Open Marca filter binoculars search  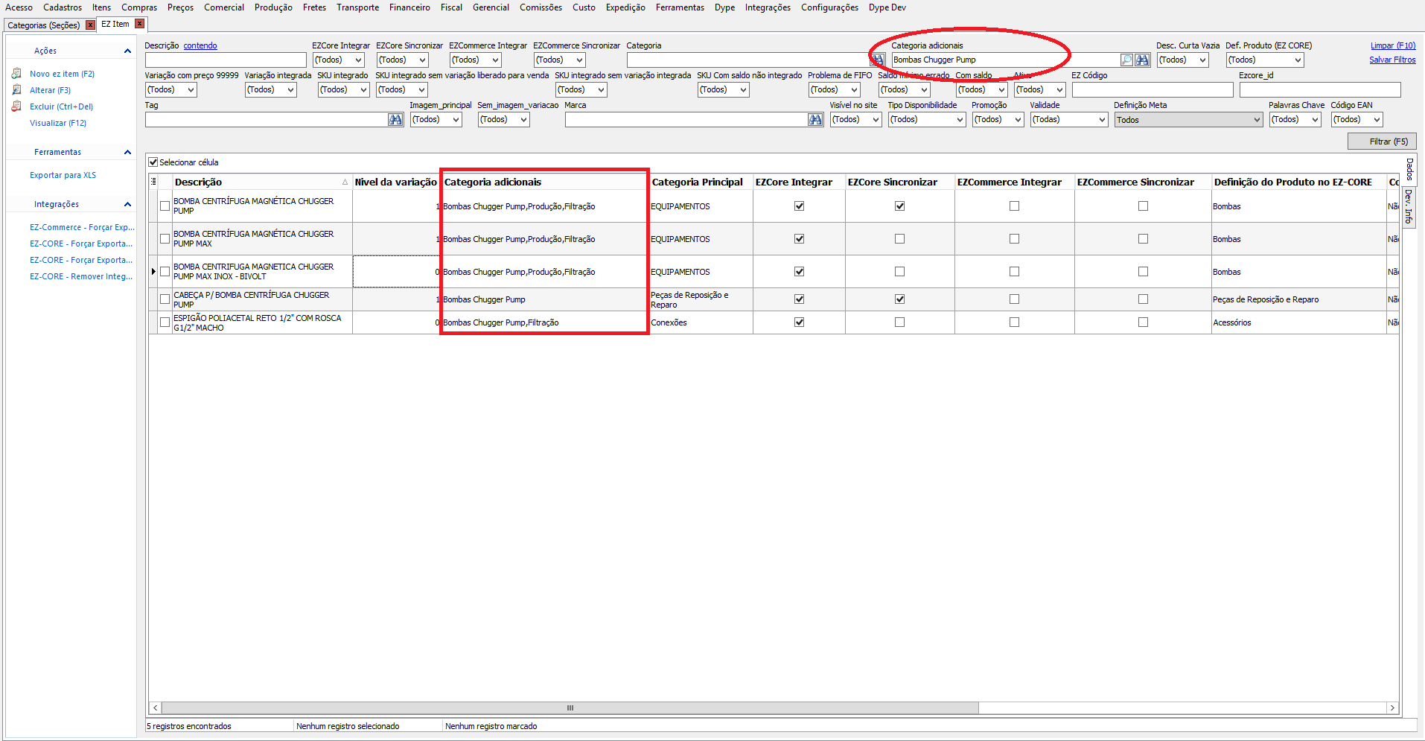coord(815,120)
